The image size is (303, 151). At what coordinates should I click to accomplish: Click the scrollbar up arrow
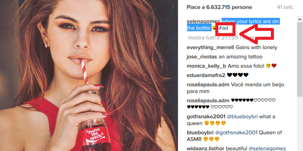[300, 19]
